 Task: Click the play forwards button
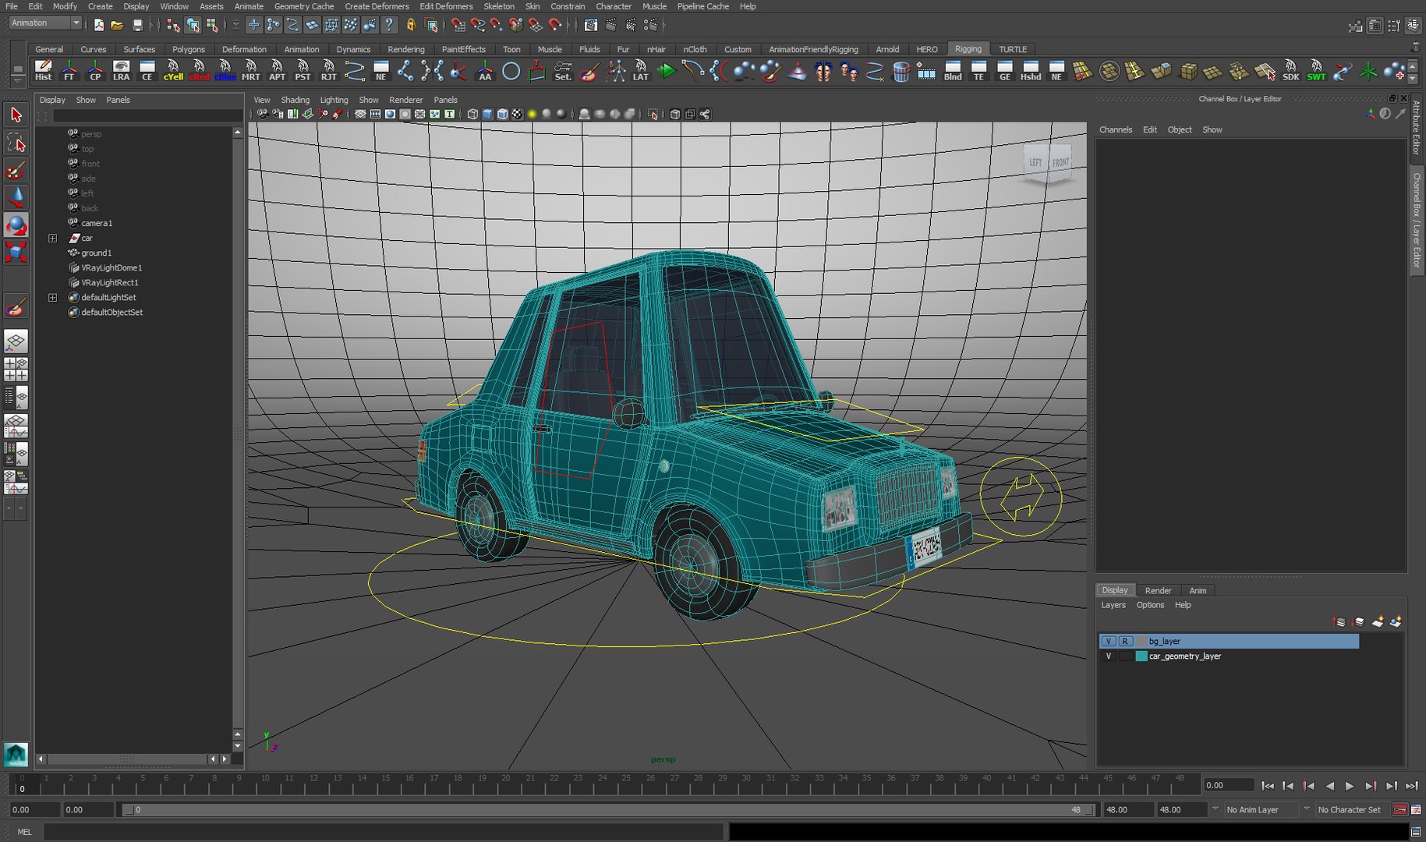1350,786
